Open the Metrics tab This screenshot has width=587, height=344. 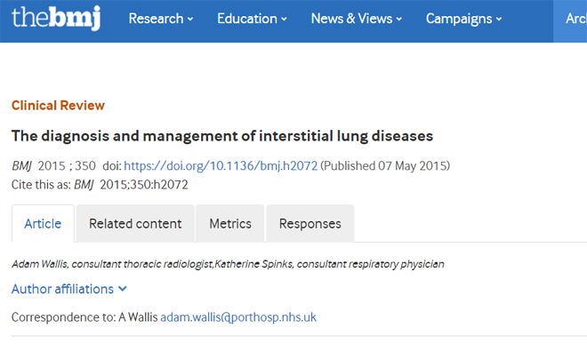click(230, 223)
